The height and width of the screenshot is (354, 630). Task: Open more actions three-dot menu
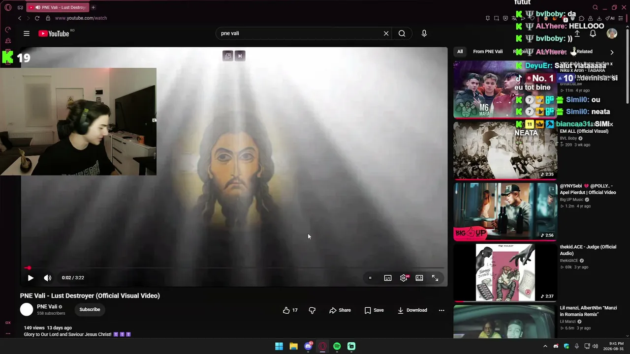tap(441, 310)
